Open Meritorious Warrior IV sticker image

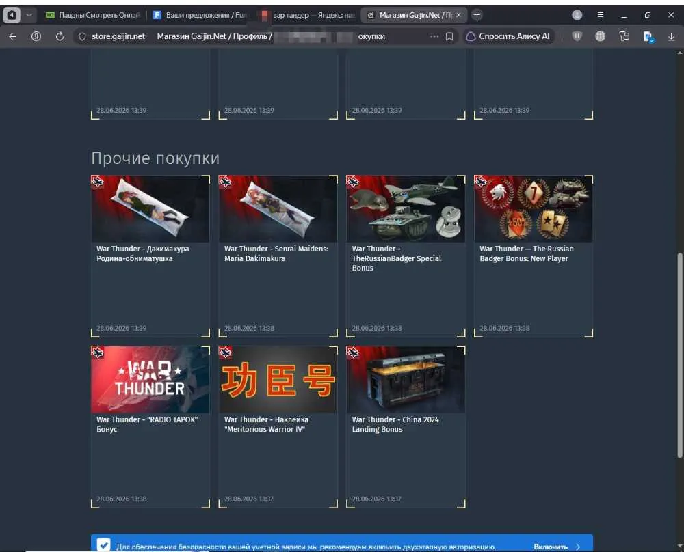pos(278,379)
